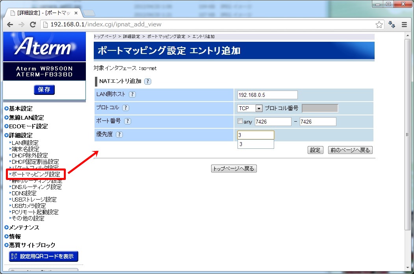Image resolution: width=414 pixels, height=274 pixels.
Task: Expand the ECOモード設定 menu section
Action: (x=26, y=126)
